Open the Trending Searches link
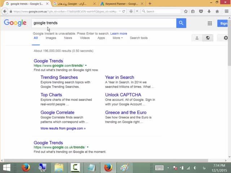The image size is (231, 173). 59,77
